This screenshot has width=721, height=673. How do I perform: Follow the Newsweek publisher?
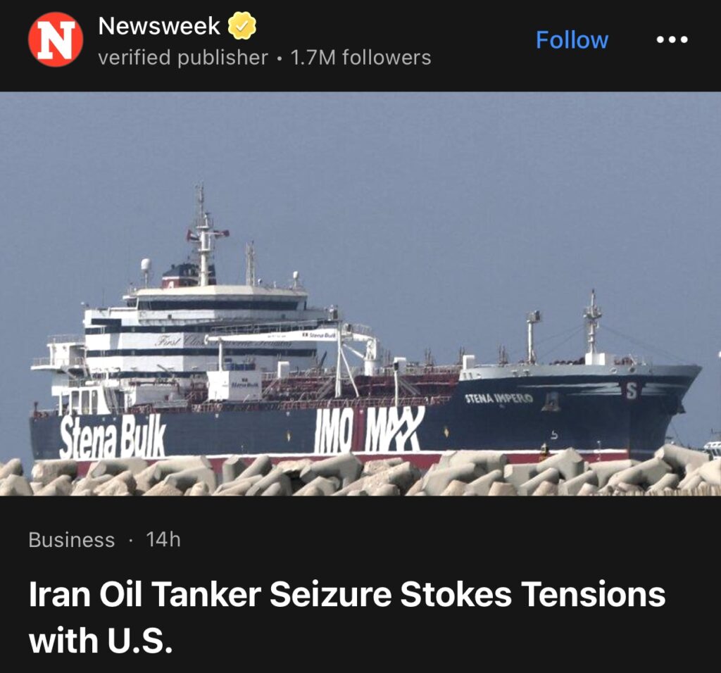[x=572, y=40]
